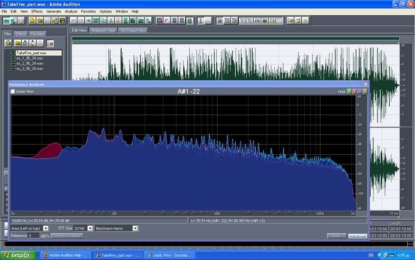The height and width of the screenshot is (260, 415).
Task: Enable the Linear View checkbox
Action: pyautogui.click(x=13, y=91)
